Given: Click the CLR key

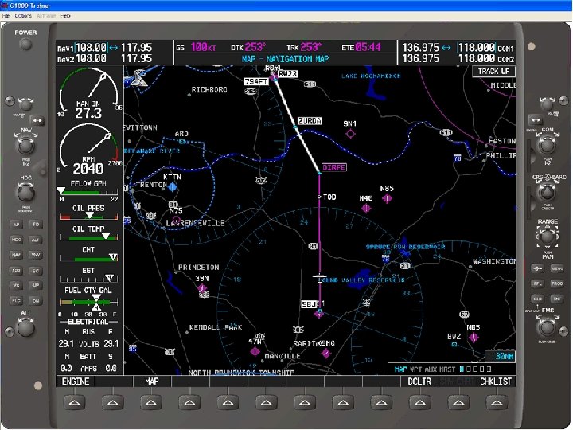Looking at the screenshot, I should (x=537, y=299).
